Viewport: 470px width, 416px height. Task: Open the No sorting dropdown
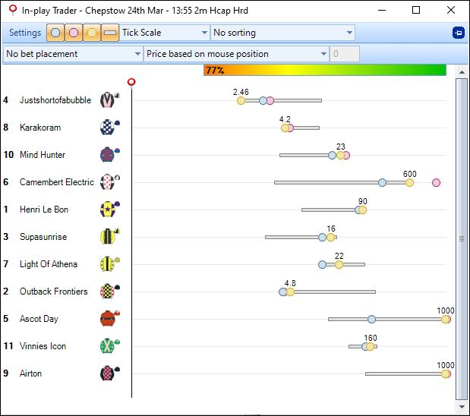(282, 33)
